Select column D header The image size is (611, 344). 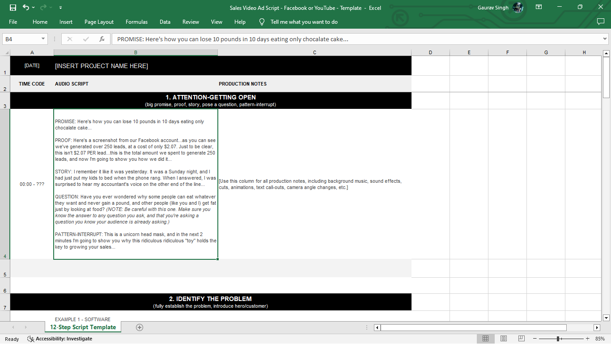click(x=430, y=52)
